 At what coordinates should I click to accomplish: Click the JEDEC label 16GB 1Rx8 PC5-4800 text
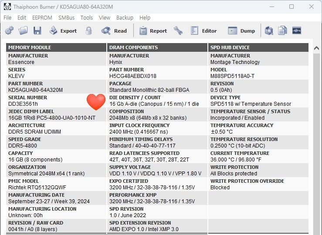tap(52, 118)
